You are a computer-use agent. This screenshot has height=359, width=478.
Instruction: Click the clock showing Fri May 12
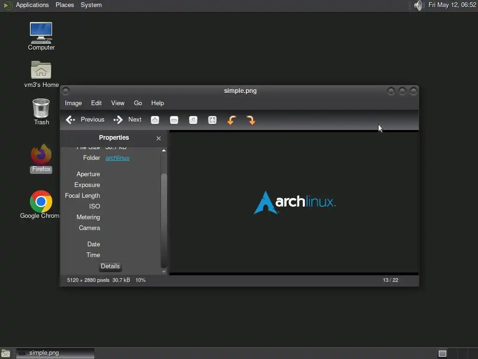(452, 5)
